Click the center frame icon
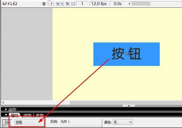Image resolution: width=182 pixels, height=128 pixels. point(52,4)
